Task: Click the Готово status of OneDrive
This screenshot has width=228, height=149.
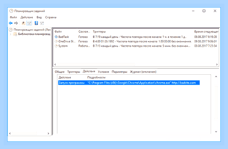Action: (83, 41)
